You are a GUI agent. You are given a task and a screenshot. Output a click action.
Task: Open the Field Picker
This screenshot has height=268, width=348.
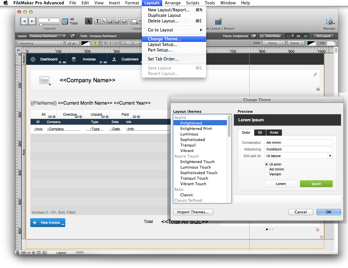pos(270,36)
